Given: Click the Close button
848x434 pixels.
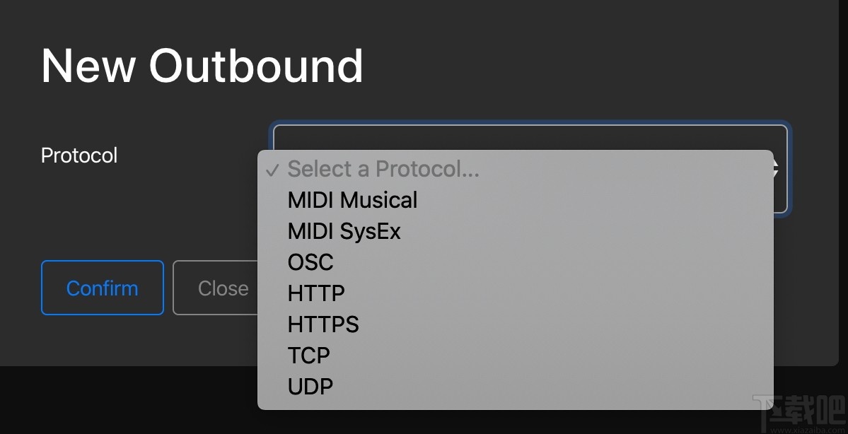Looking at the screenshot, I should [215, 288].
